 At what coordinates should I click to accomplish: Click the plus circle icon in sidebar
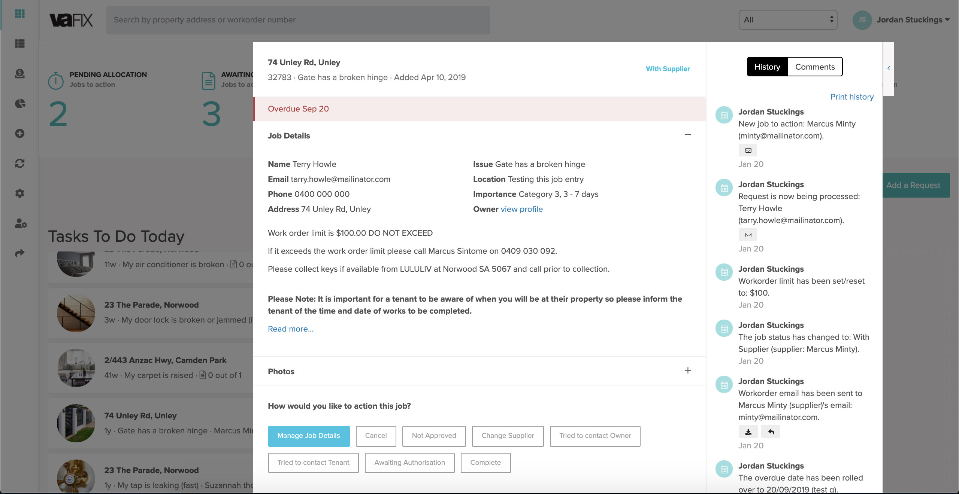tap(19, 134)
